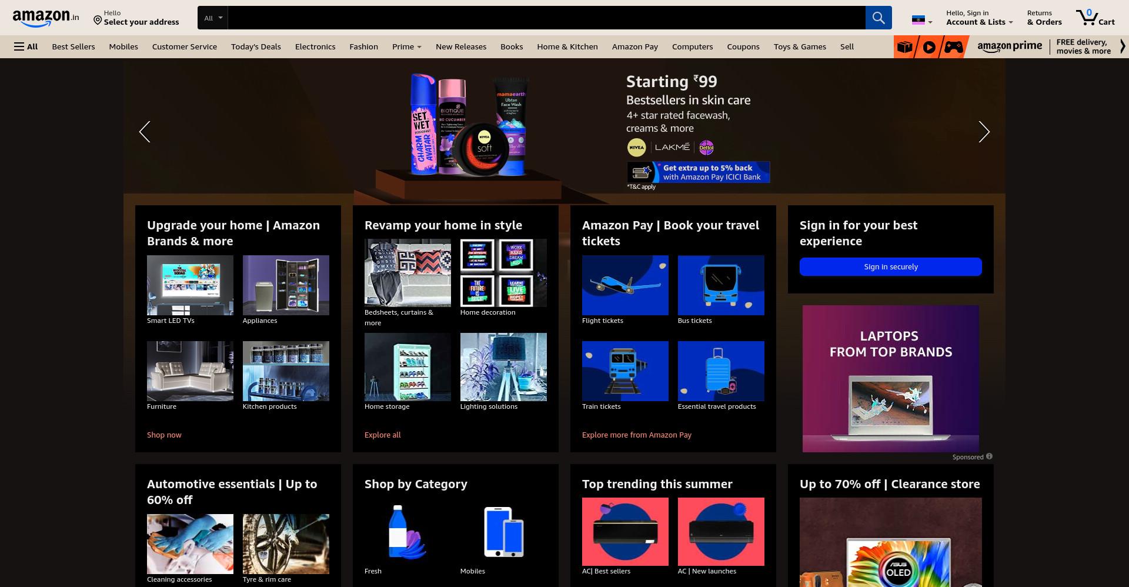Open Coupons nav item

743,46
